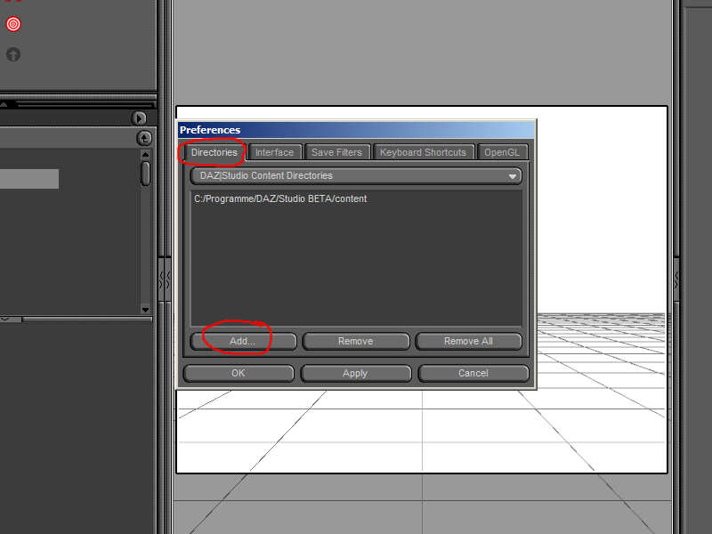
Task: Click the Apply button
Action: 355,373
